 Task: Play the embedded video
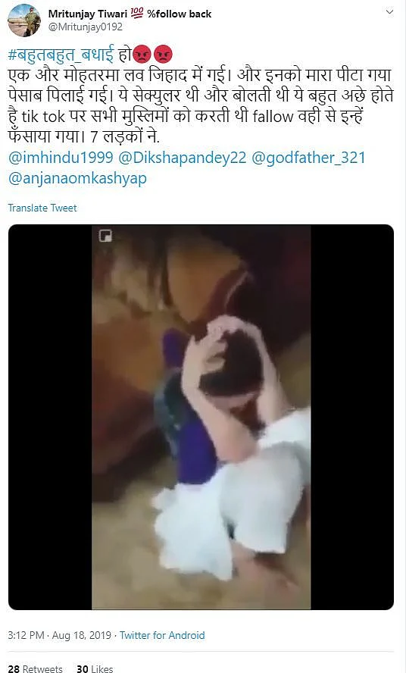[201, 417]
